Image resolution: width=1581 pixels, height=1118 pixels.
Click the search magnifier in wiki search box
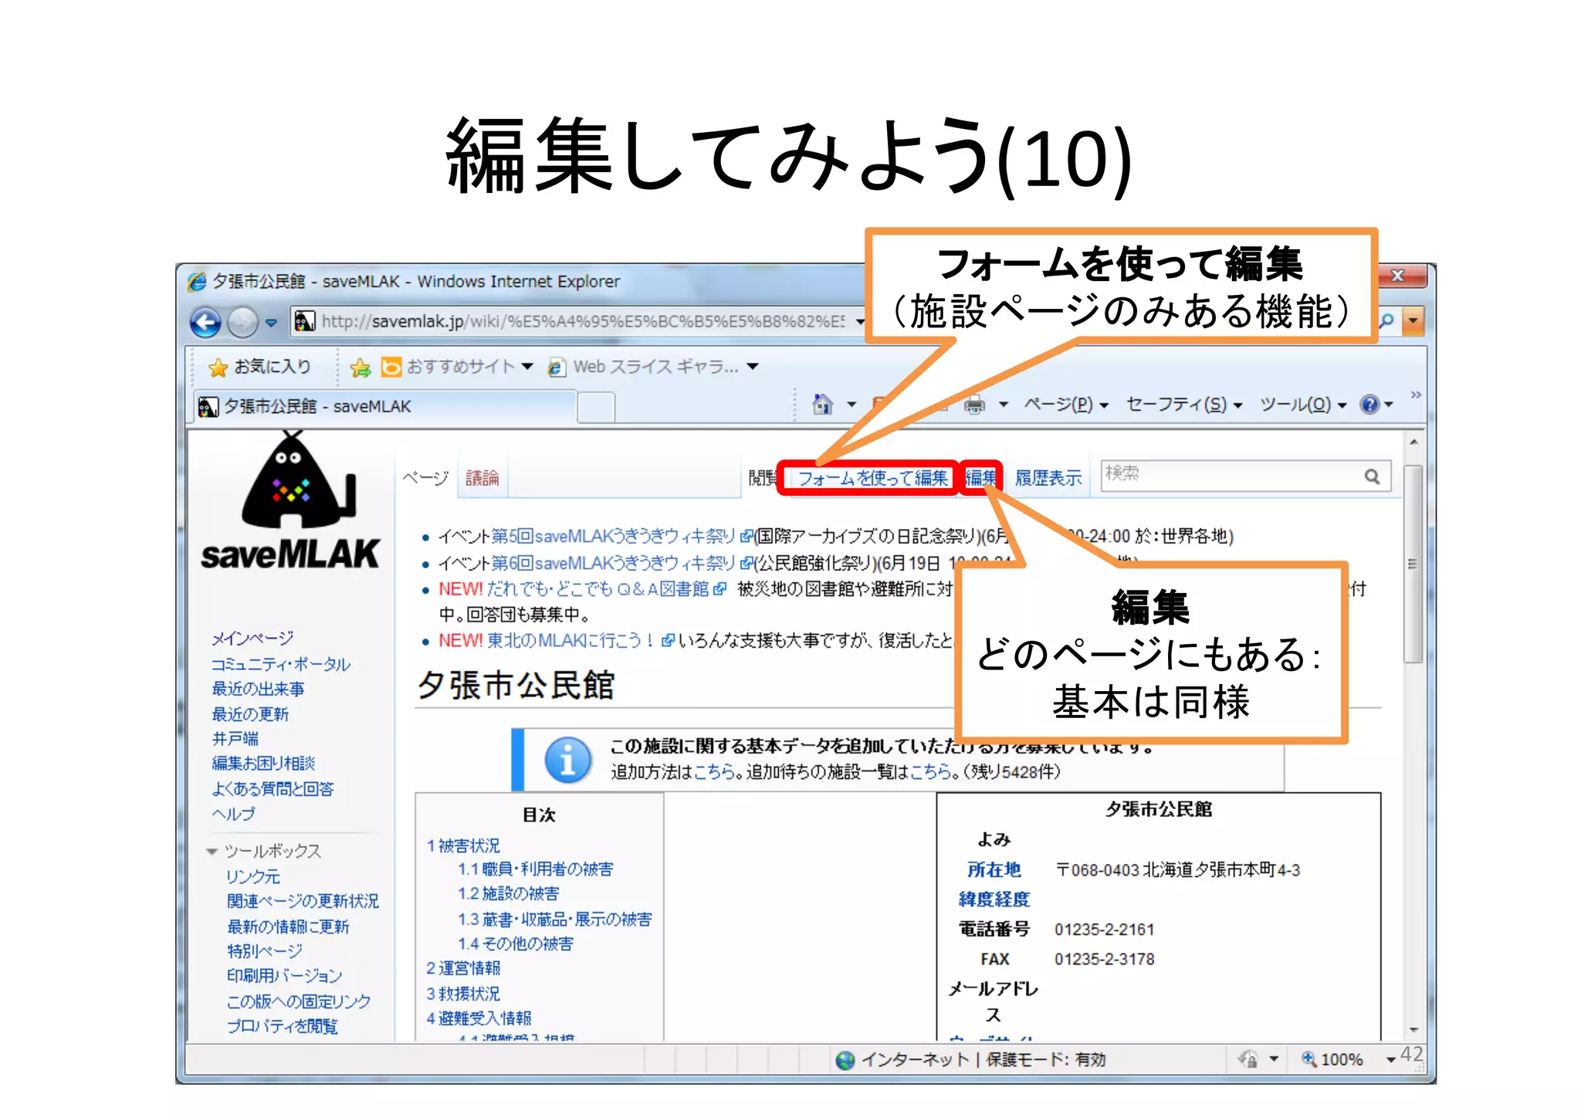[x=1372, y=476]
